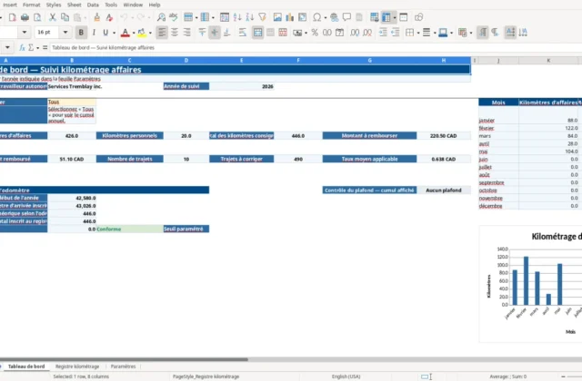Click the Average; Sum status bar field

[507, 376]
